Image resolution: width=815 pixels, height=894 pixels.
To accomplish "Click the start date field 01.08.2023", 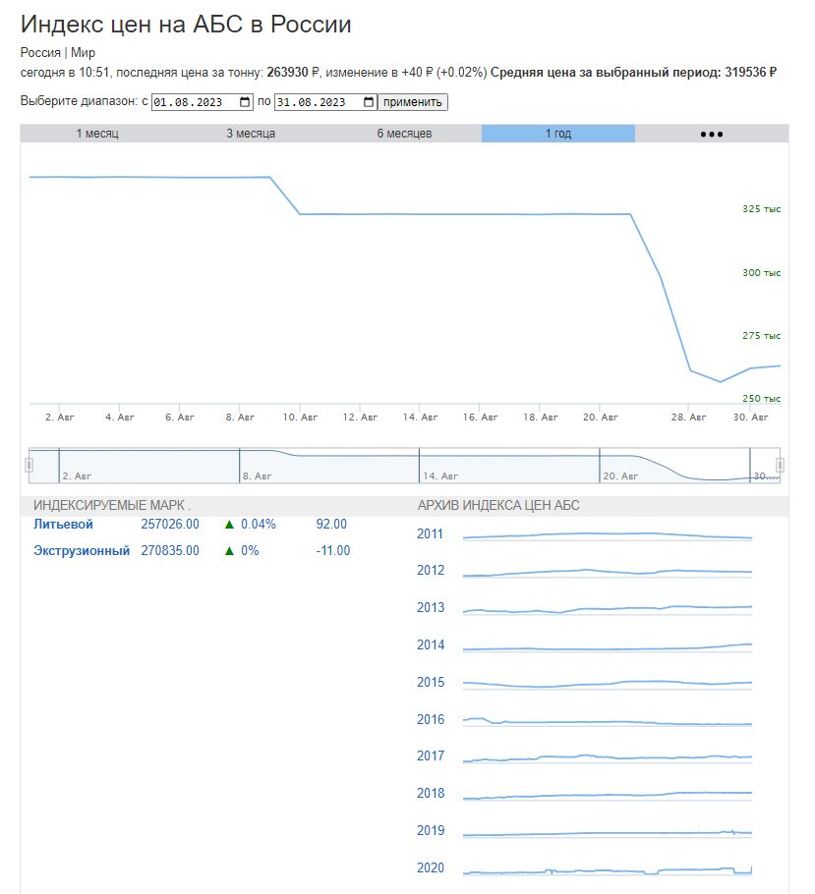I will click(x=203, y=102).
